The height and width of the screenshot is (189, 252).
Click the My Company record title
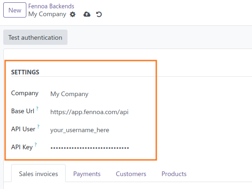pyautogui.click(x=47, y=14)
